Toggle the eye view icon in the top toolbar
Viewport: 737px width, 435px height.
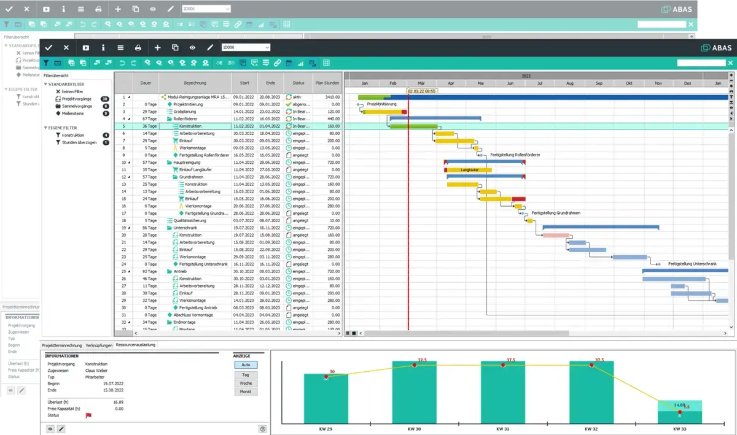coord(193,47)
